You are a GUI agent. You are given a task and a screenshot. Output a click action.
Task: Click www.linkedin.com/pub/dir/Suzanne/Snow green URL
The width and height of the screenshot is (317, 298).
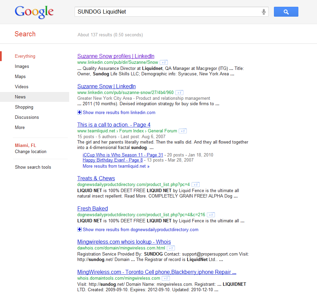118,62
